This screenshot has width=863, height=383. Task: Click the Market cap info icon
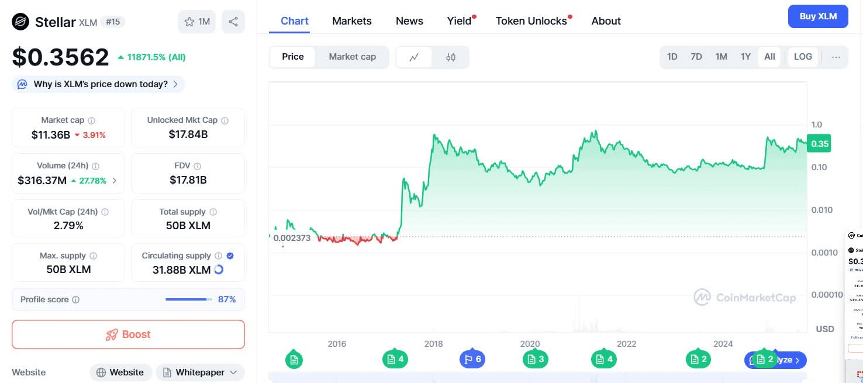[91, 120]
